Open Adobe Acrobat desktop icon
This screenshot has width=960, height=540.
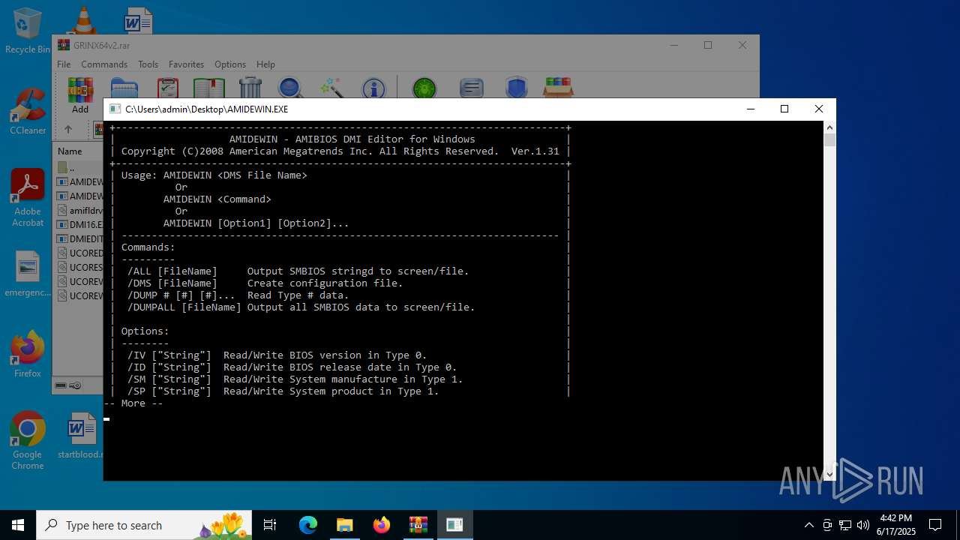pyautogui.click(x=27, y=198)
